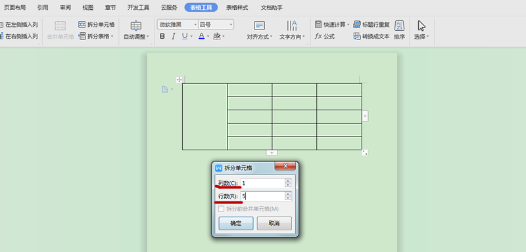Expand highlight color dropdown arrow
This screenshot has height=252, width=526.
[x=224, y=36]
